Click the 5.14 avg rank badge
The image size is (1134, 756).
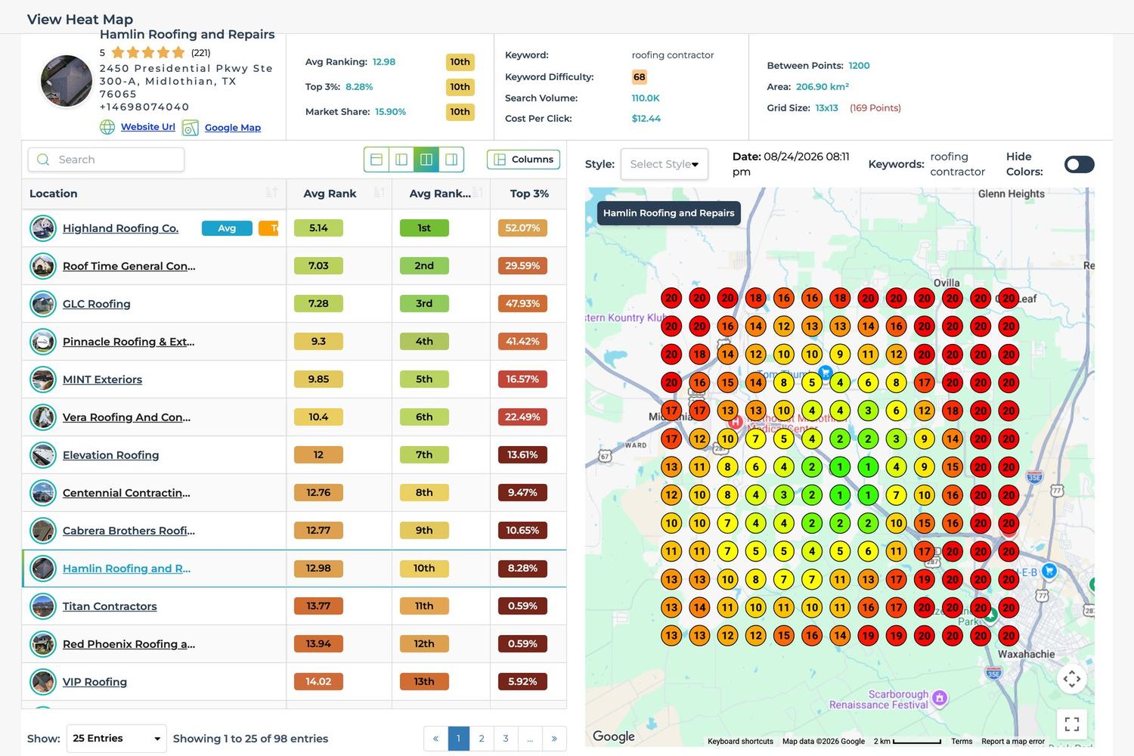point(318,228)
